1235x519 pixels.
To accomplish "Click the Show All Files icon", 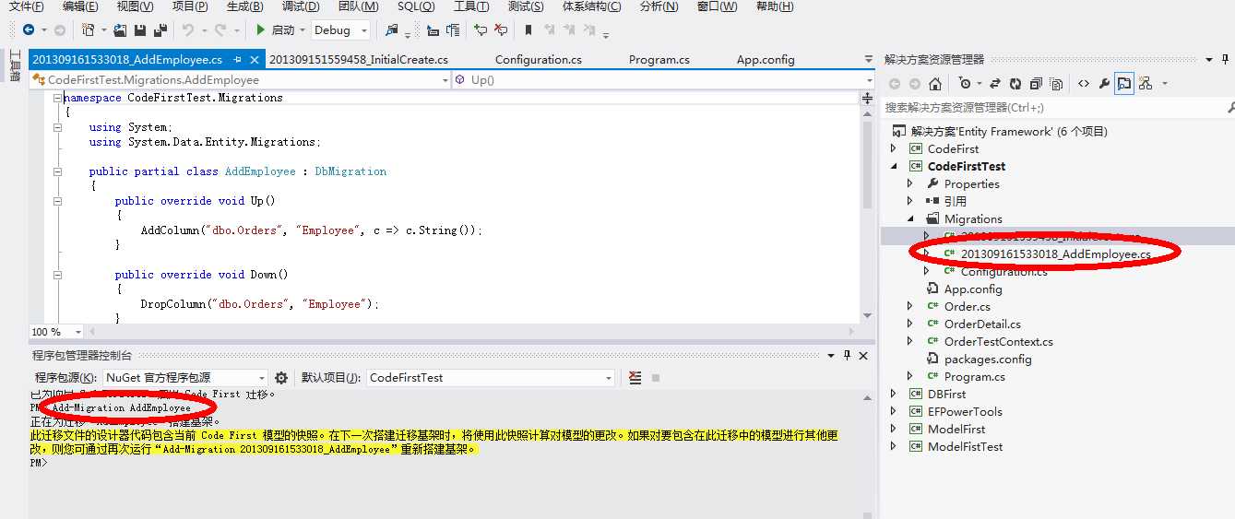I will coord(1056,84).
